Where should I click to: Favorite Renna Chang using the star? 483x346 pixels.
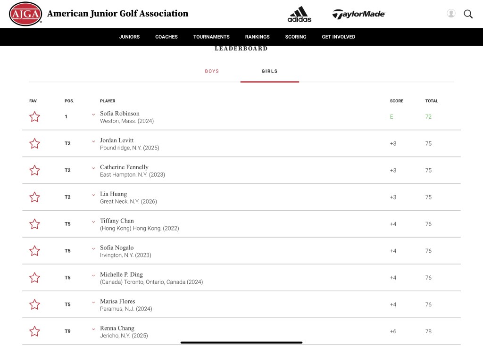point(34,332)
